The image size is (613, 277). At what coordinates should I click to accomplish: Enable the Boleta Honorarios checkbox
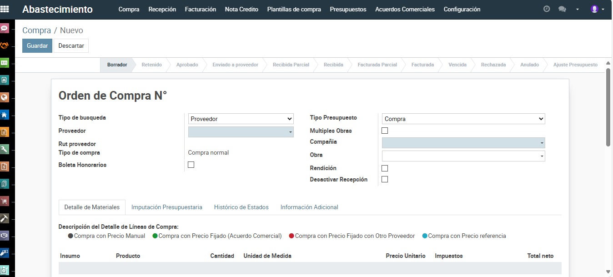coord(191,165)
